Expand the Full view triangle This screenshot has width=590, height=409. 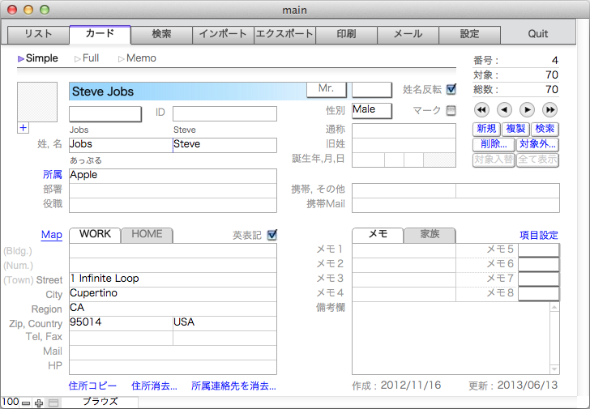[x=78, y=58]
